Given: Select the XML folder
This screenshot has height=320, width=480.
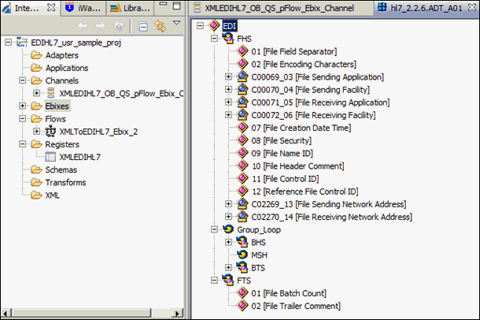Looking at the screenshot, I should tap(53, 195).
